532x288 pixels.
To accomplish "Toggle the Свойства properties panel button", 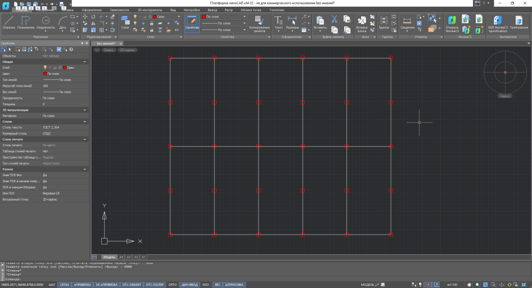I will coord(192,24).
